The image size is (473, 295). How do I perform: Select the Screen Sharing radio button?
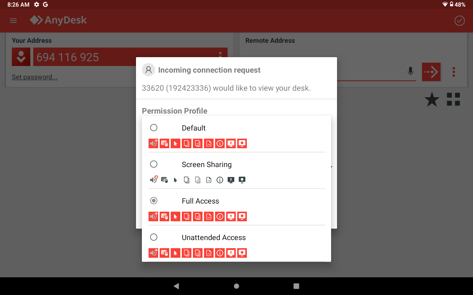point(154,164)
